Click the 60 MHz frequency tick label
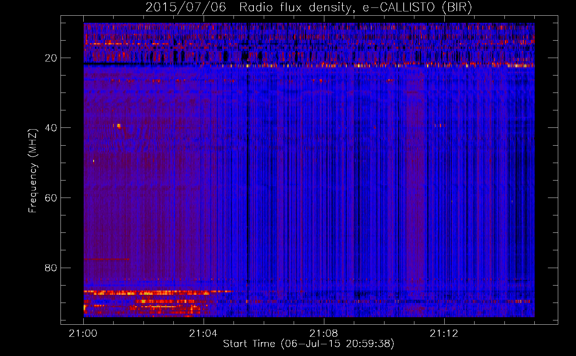Screen dimensions: 576x356 pyautogui.click(x=51, y=198)
